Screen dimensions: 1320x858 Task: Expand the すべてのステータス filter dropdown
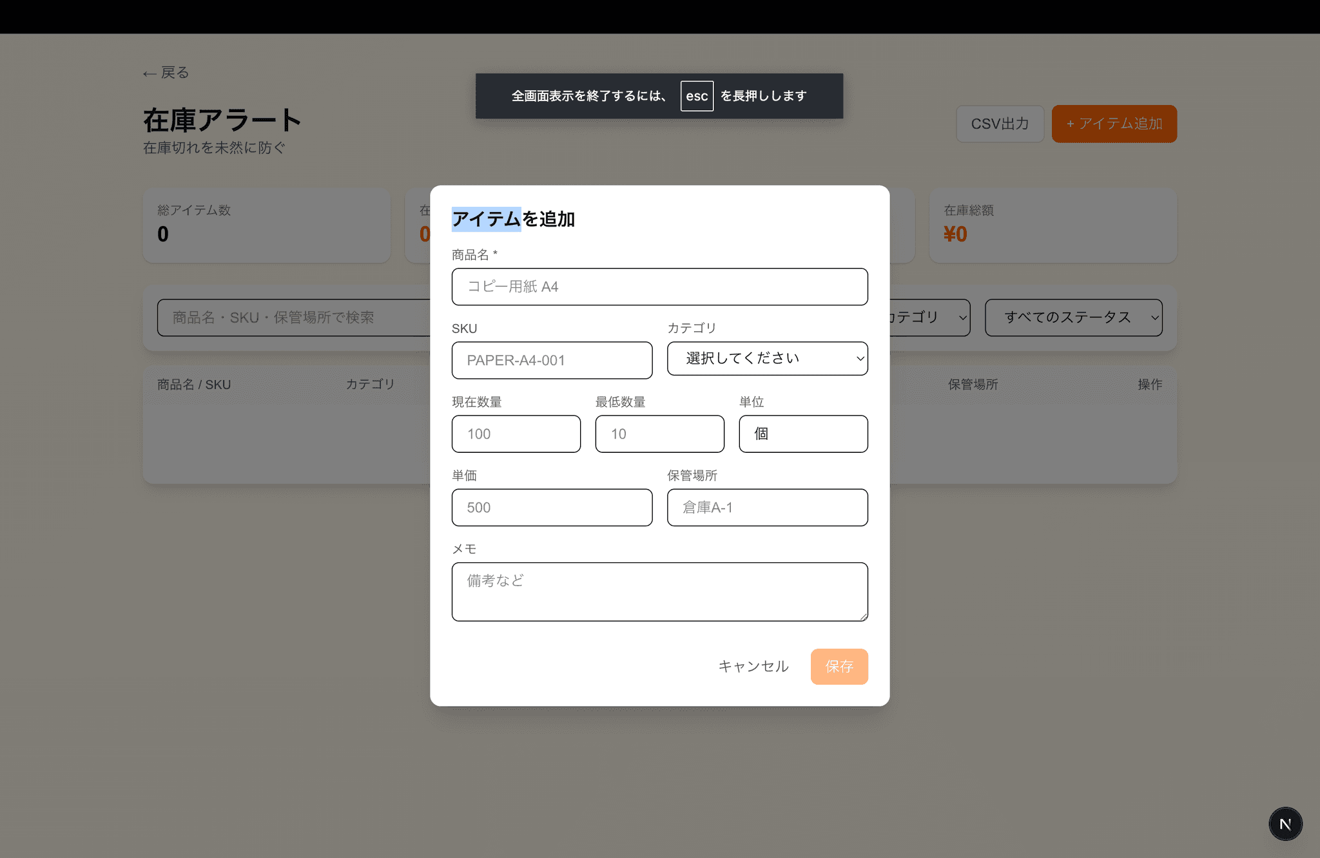(x=1073, y=318)
